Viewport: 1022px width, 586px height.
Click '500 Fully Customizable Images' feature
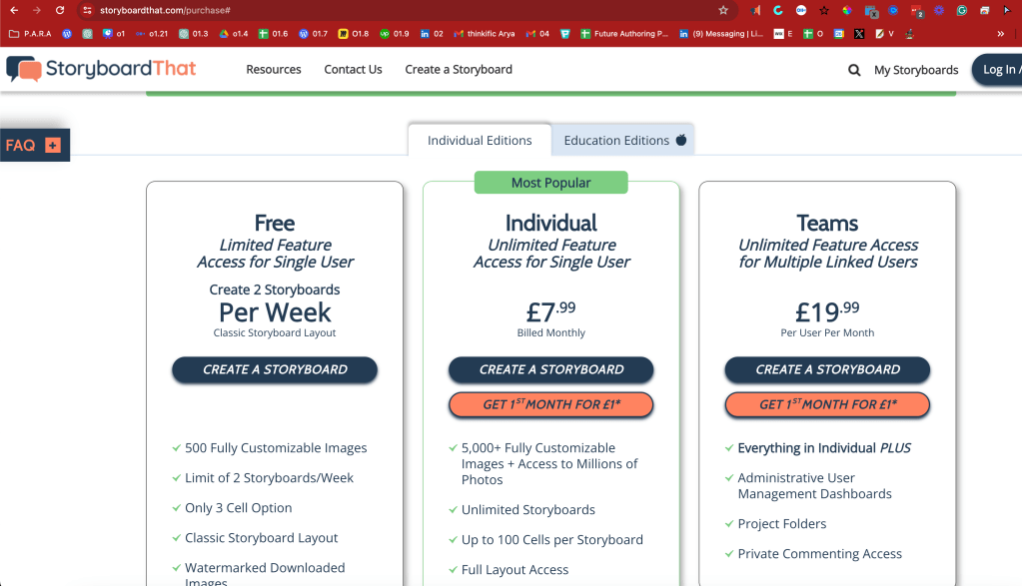pos(276,448)
